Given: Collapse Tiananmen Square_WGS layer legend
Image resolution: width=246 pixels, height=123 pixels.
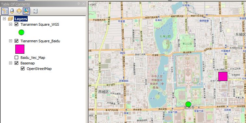Looking at the screenshot, I should (10, 24).
